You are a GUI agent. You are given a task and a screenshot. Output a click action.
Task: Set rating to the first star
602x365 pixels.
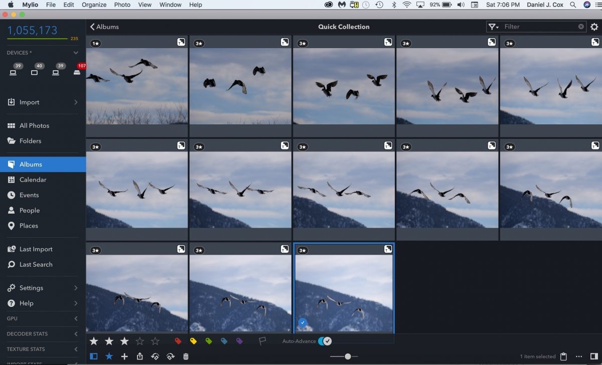click(94, 341)
